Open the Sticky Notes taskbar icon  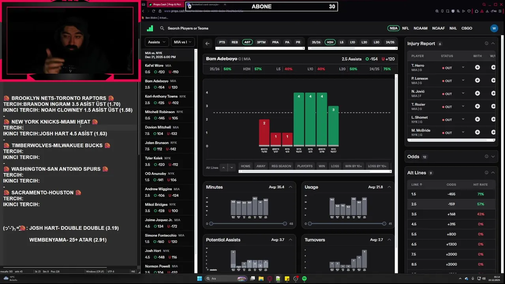[x=287, y=278]
